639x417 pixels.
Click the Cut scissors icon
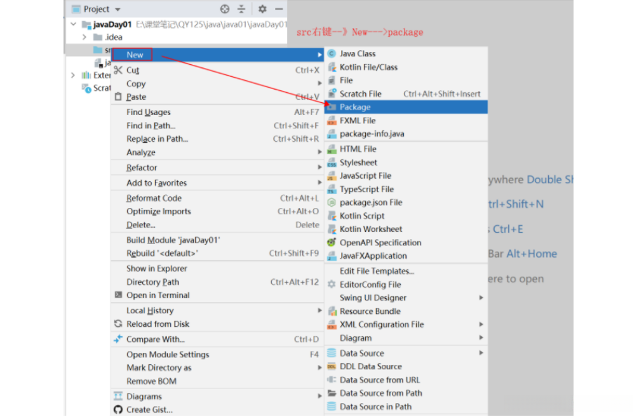118,70
